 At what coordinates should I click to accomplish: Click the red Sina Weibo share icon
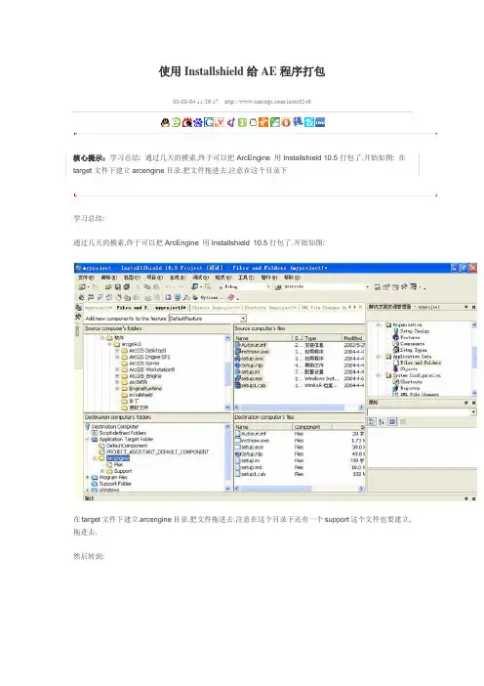187,123
